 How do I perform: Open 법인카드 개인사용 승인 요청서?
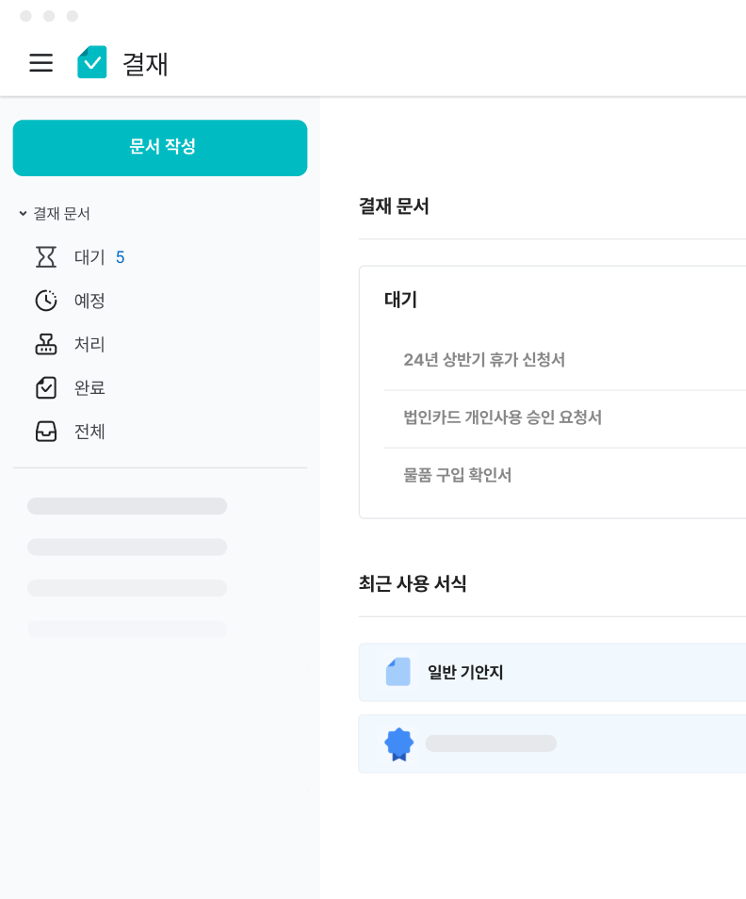pyautogui.click(x=502, y=417)
